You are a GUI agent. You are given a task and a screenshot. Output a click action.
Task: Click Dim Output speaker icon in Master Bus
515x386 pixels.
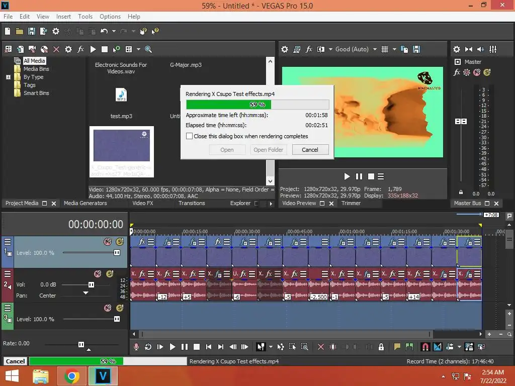point(480,49)
